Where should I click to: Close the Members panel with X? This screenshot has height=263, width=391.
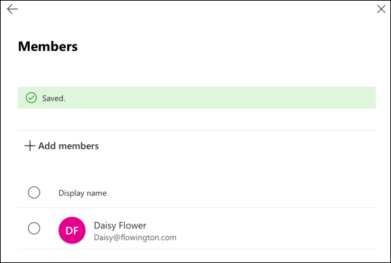[x=381, y=9]
